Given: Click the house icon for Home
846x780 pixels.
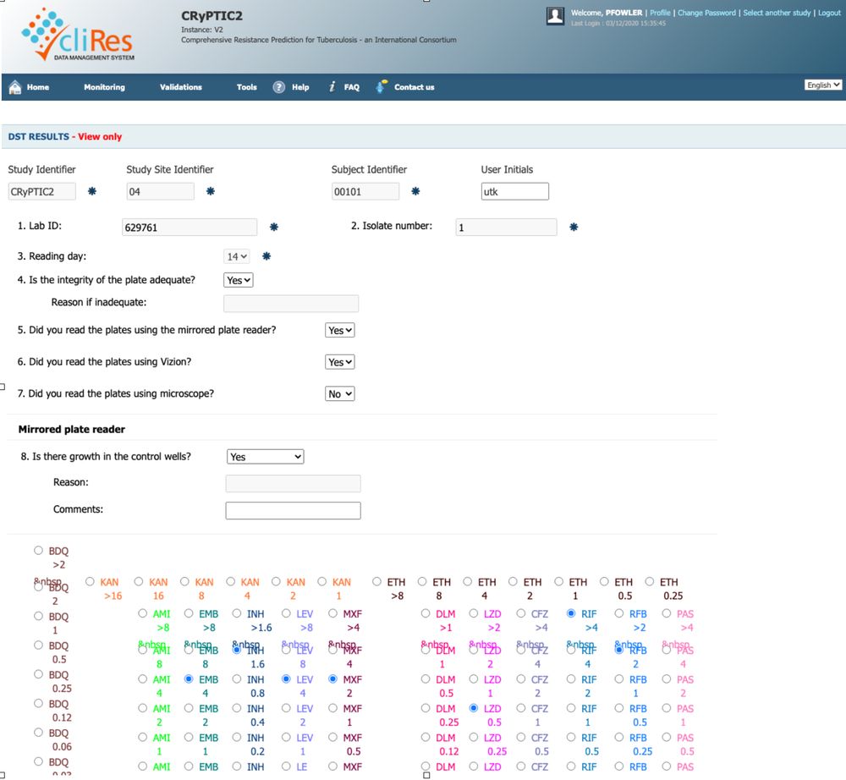Looking at the screenshot, I should coord(15,87).
